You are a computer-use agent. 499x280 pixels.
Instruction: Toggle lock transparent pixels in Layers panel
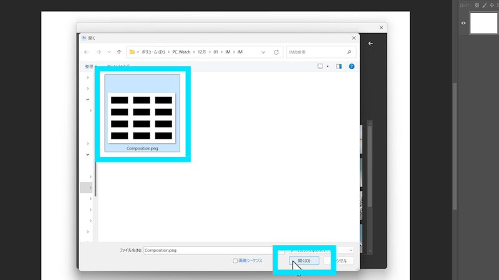(x=477, y=5)
